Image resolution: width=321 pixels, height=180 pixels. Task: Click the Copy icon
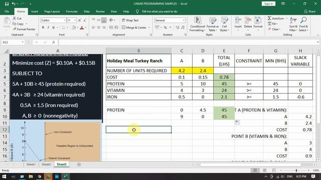point(15,23)
